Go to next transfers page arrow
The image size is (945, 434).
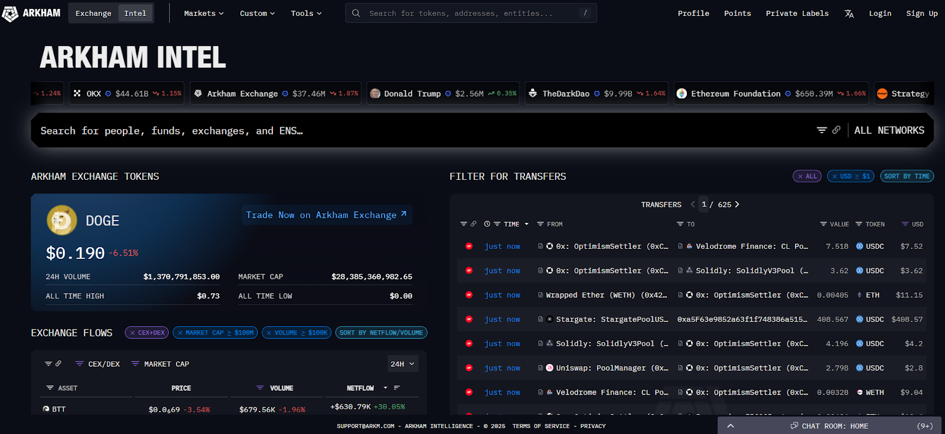coord(737,205)
